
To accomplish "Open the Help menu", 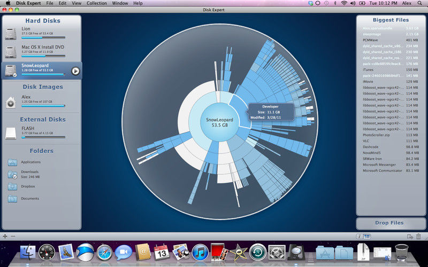I will [x=138, y=3].
